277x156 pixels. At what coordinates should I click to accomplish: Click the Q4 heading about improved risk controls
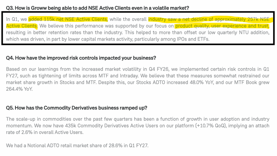(81, 58)
